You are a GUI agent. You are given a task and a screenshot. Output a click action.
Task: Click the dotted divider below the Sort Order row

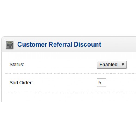point(71,92)
